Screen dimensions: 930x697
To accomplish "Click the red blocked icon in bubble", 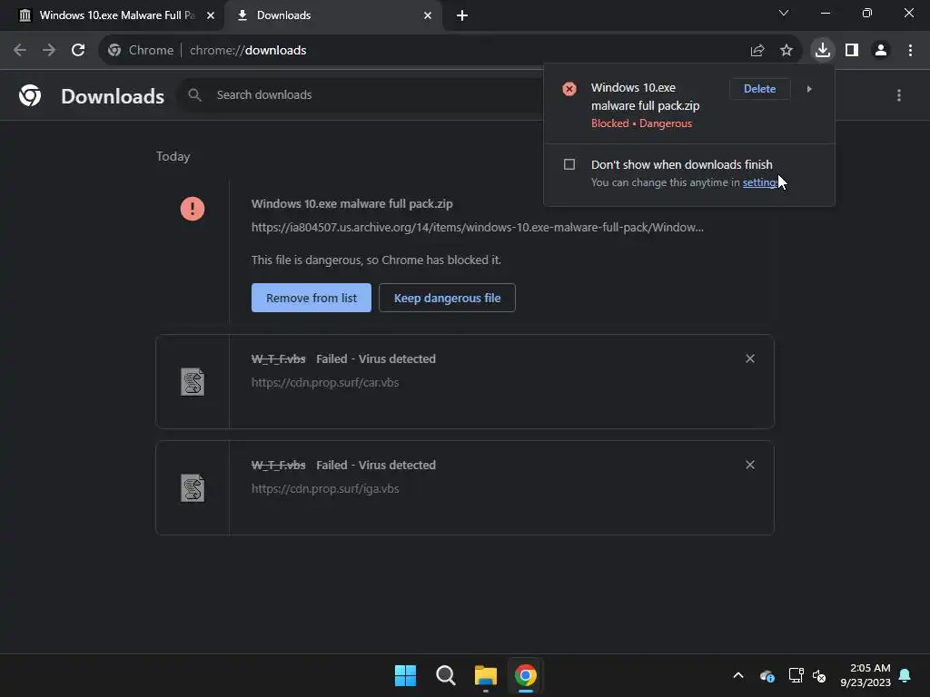I will [x=569, y=89].
